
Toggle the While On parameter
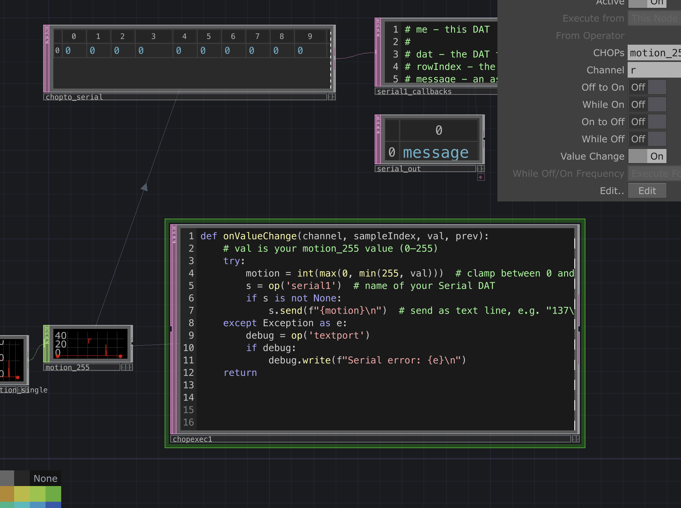(x=647, y=105)
